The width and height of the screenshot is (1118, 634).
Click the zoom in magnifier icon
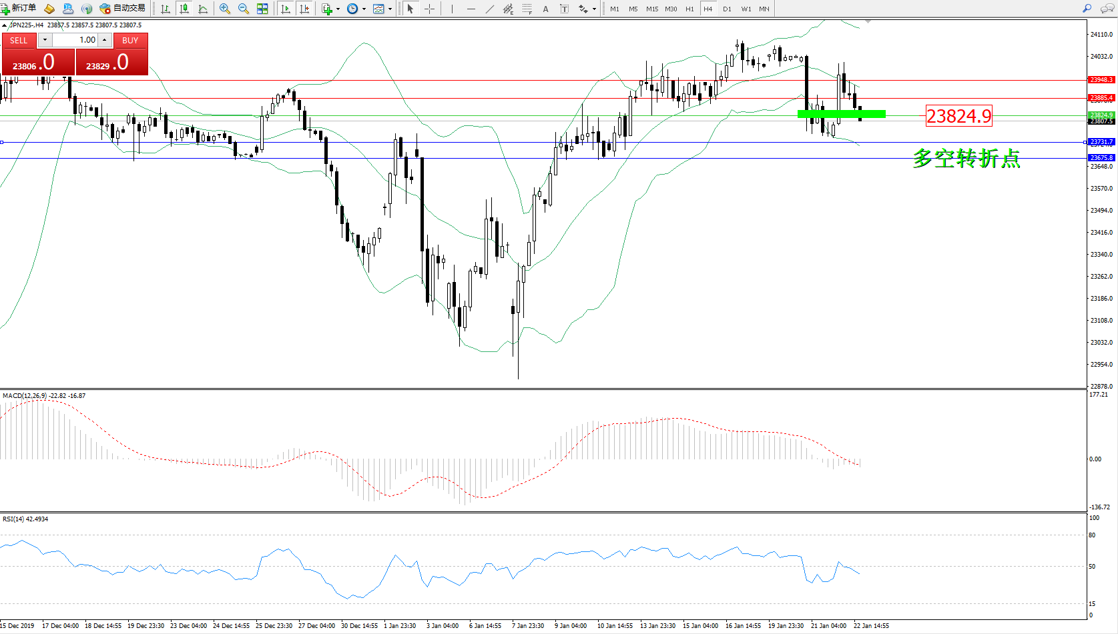(225, 9)
